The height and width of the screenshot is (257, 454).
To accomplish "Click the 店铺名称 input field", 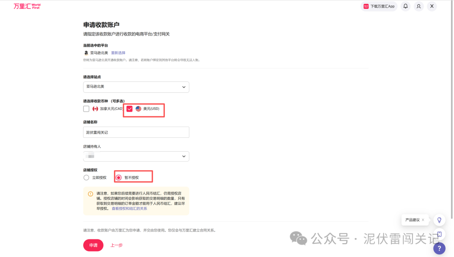I will [136, 132].
